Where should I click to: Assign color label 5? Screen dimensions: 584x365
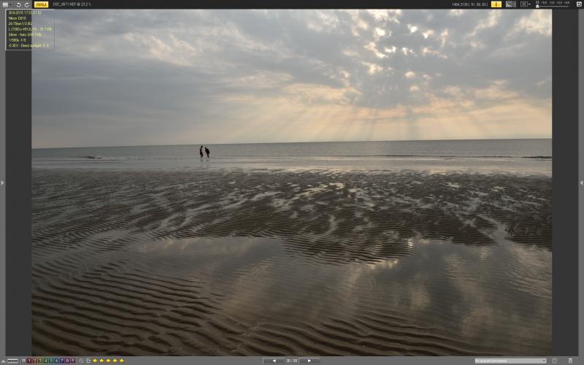point(51,361)
